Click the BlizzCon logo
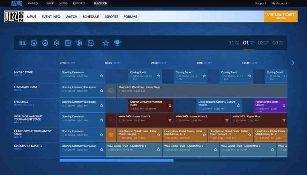Image resolution: width=307 pixels, height=175 pixels. (x=14, y=16)
